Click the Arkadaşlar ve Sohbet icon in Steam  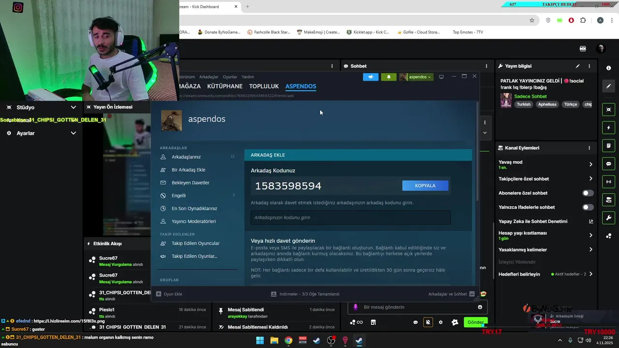472,294
